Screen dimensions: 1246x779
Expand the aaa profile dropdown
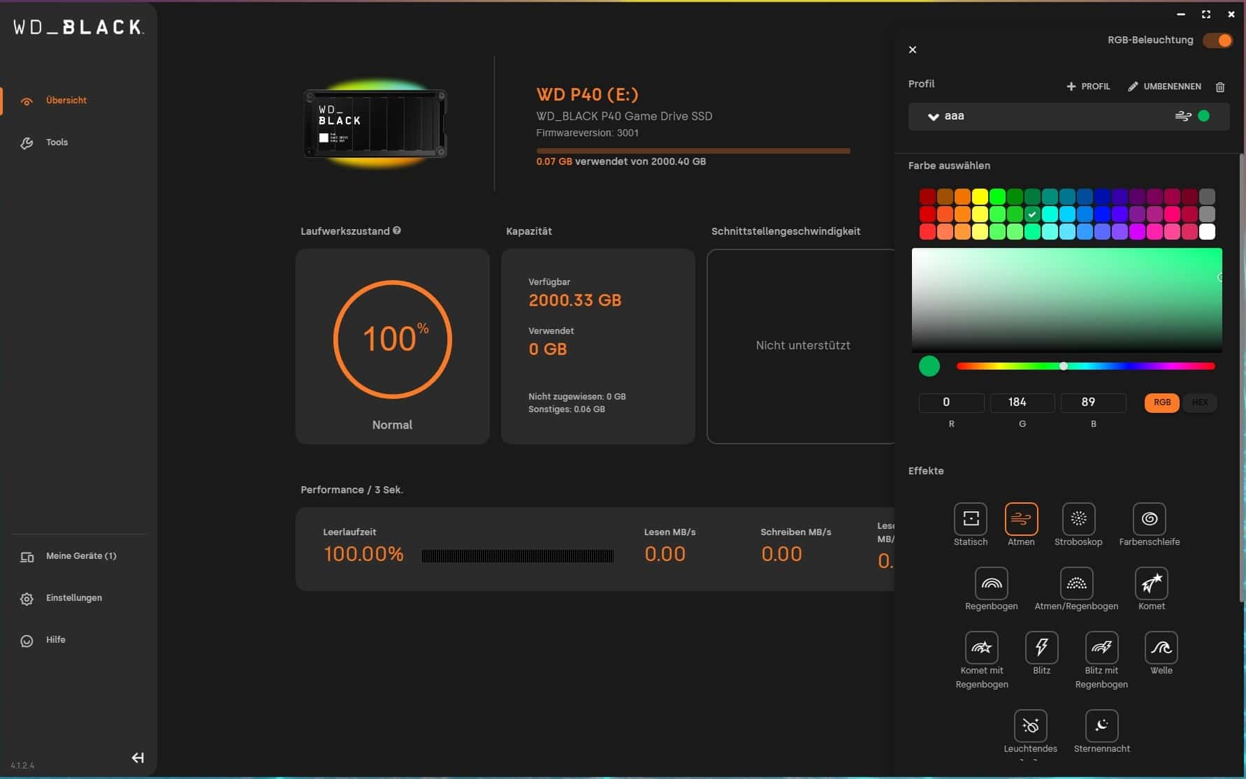point(933,117)
